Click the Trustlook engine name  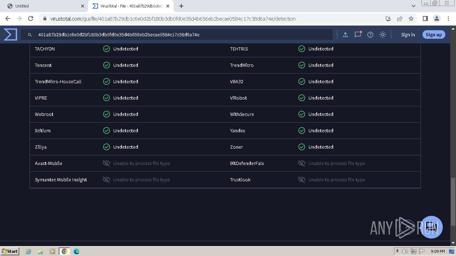coord(240,180)
